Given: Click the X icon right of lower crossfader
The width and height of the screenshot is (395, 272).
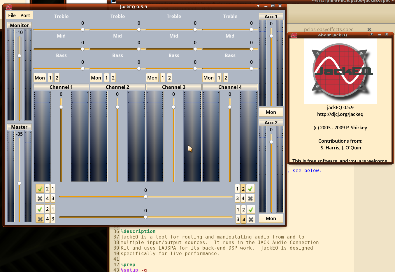Looking at the screenshot, I should pyautogui.click(x=251, y=219).
